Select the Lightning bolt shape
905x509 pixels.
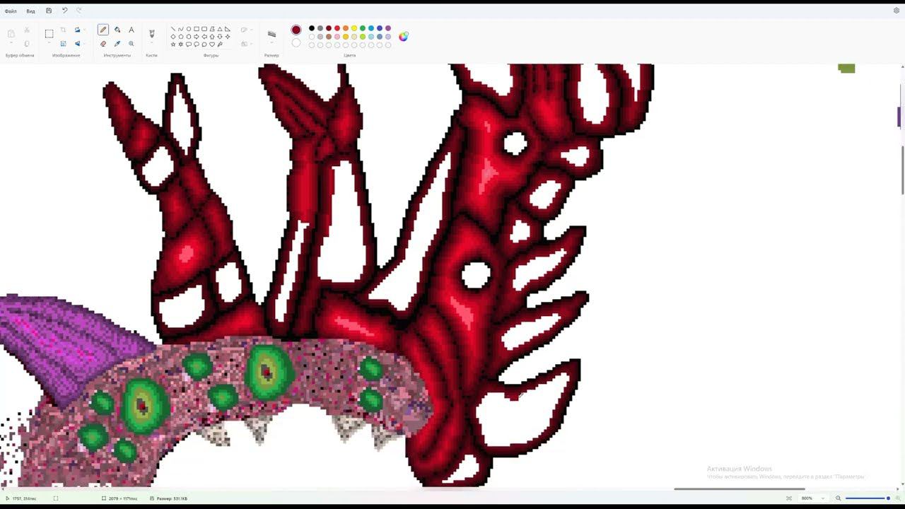220,45
